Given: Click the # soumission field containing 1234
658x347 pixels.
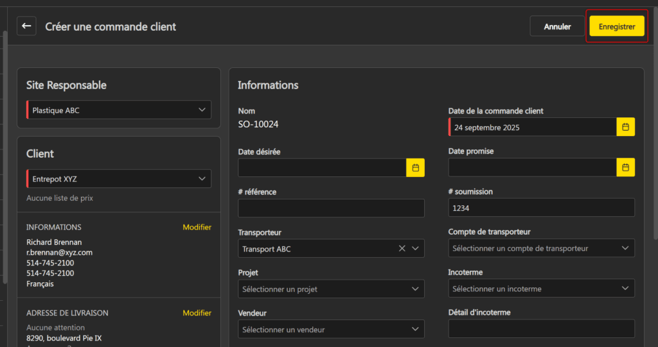Looking at the screenshot, I should (x=541, y=208).
